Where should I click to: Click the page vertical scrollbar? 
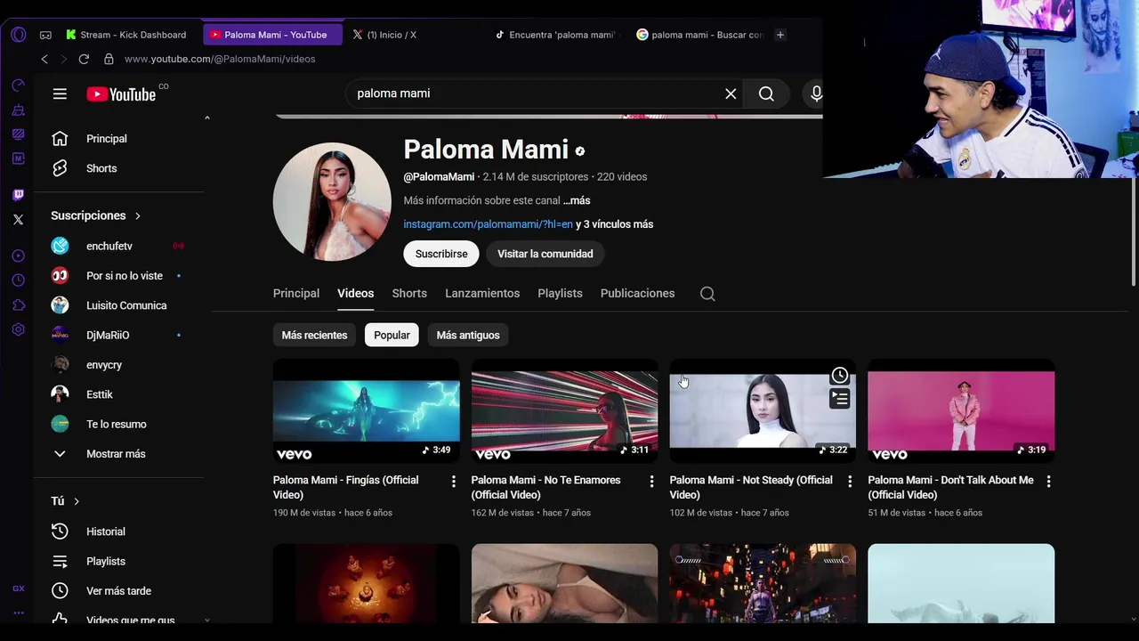tap(1133, 231)
